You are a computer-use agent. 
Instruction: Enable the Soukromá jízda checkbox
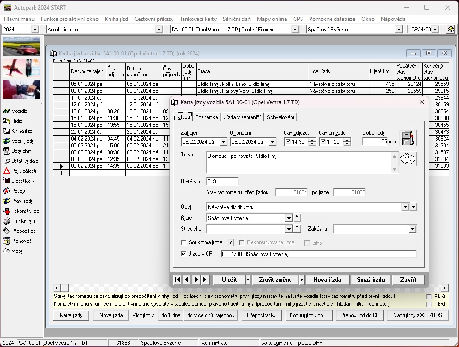(183, 242)
